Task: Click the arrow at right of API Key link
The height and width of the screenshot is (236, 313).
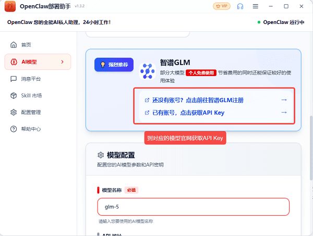Action: tap(284, 113)
